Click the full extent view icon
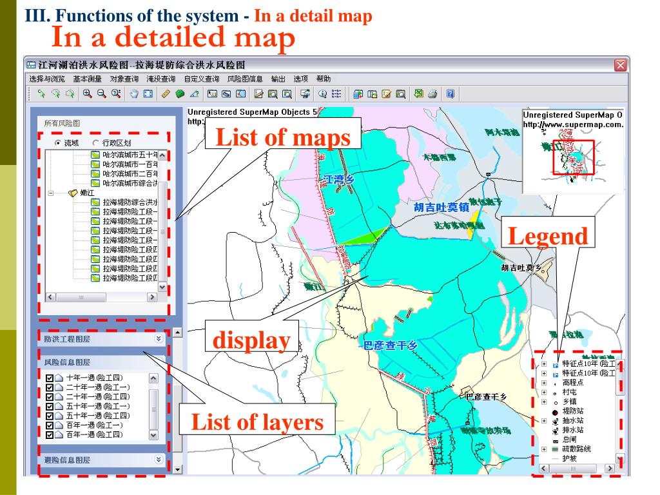Viewport: 660px width, 495px height. 148,93
